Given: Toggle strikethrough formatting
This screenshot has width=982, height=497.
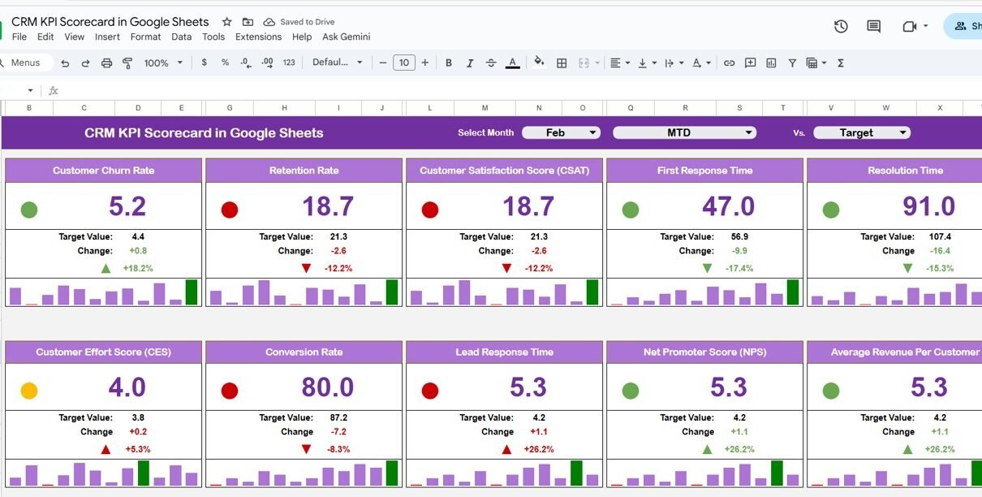Looking at the screenshot, I should pos(490,63).
